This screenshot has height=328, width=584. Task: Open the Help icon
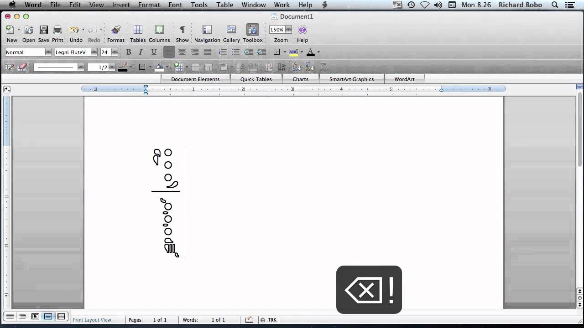click(302, 30)
